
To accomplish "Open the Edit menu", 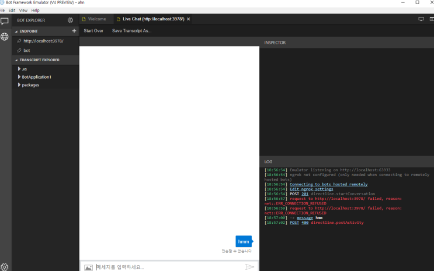I will (x=12, y=10).
